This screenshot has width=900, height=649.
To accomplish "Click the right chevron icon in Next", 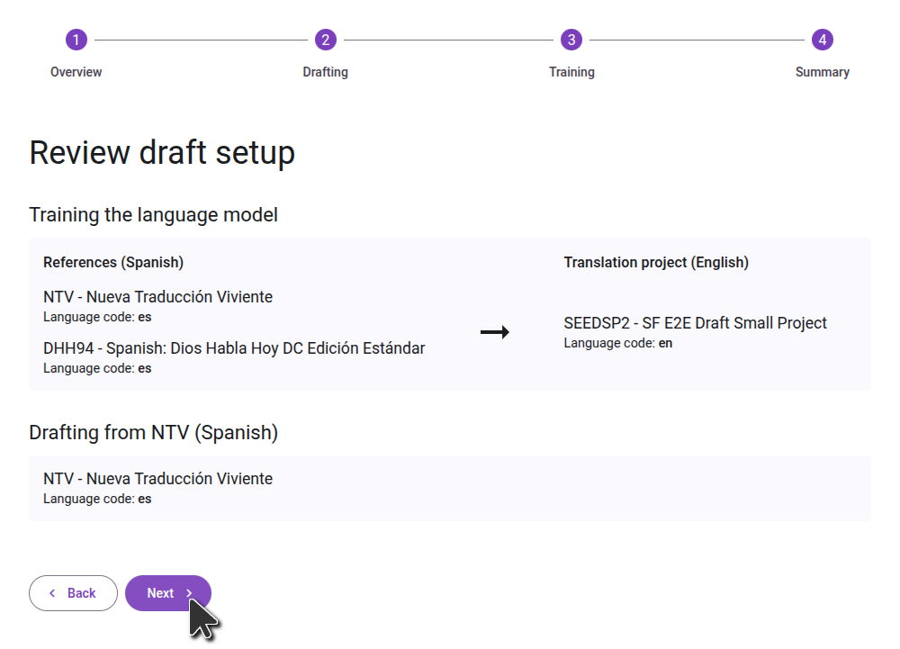I will click(189, 593).
